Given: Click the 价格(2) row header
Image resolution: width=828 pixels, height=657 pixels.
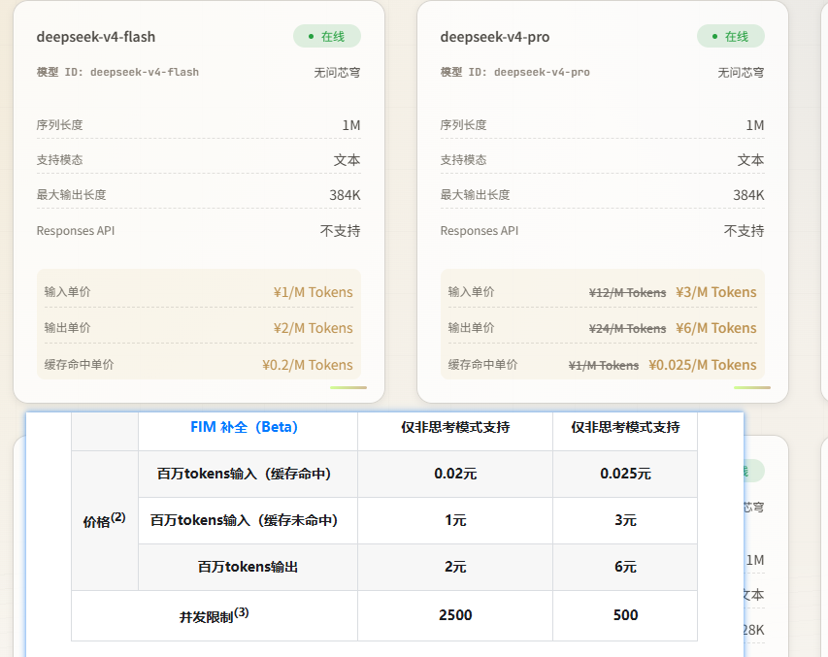Looking at the screenshot, I should (104, 520).
